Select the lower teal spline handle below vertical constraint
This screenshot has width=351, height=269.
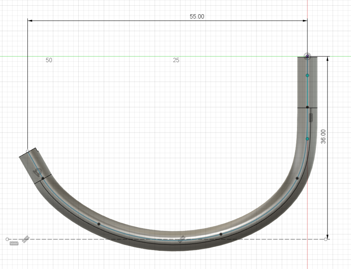tap(307, 139)
